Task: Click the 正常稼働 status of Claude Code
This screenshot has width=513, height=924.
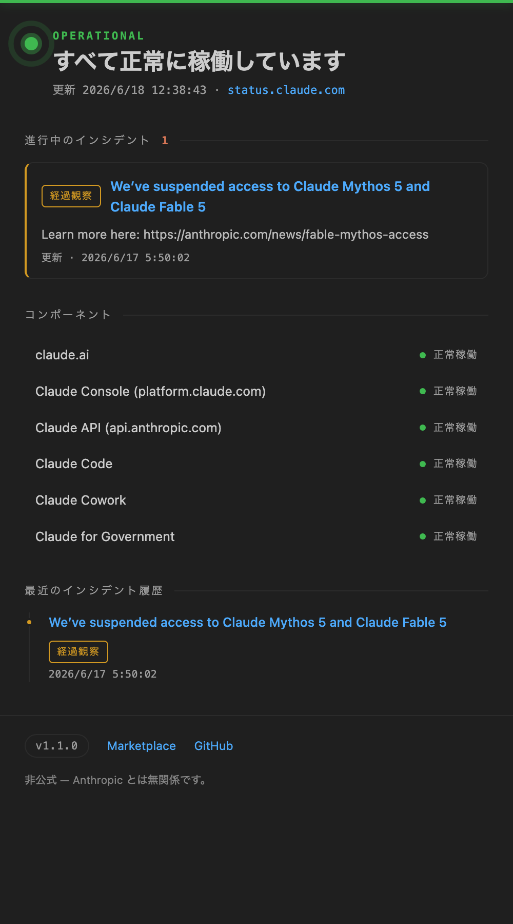Action: click(x=455, y=464)
